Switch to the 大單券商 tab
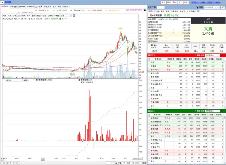226x165 pixels. 30,7
